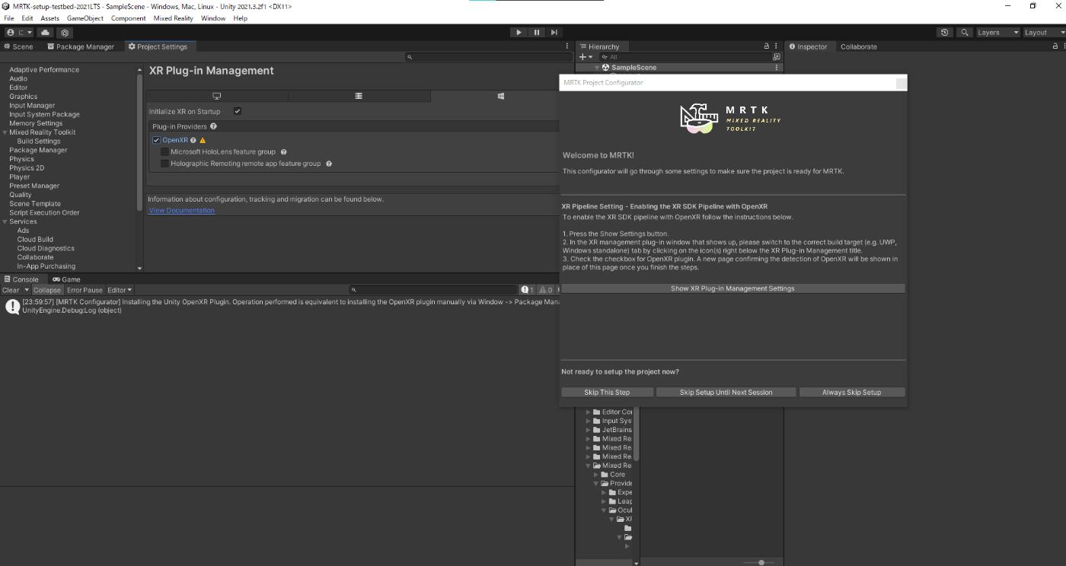This screenshot has width=1066, height=566.
Task: Click the Console search field
Action: click(433, 290)
